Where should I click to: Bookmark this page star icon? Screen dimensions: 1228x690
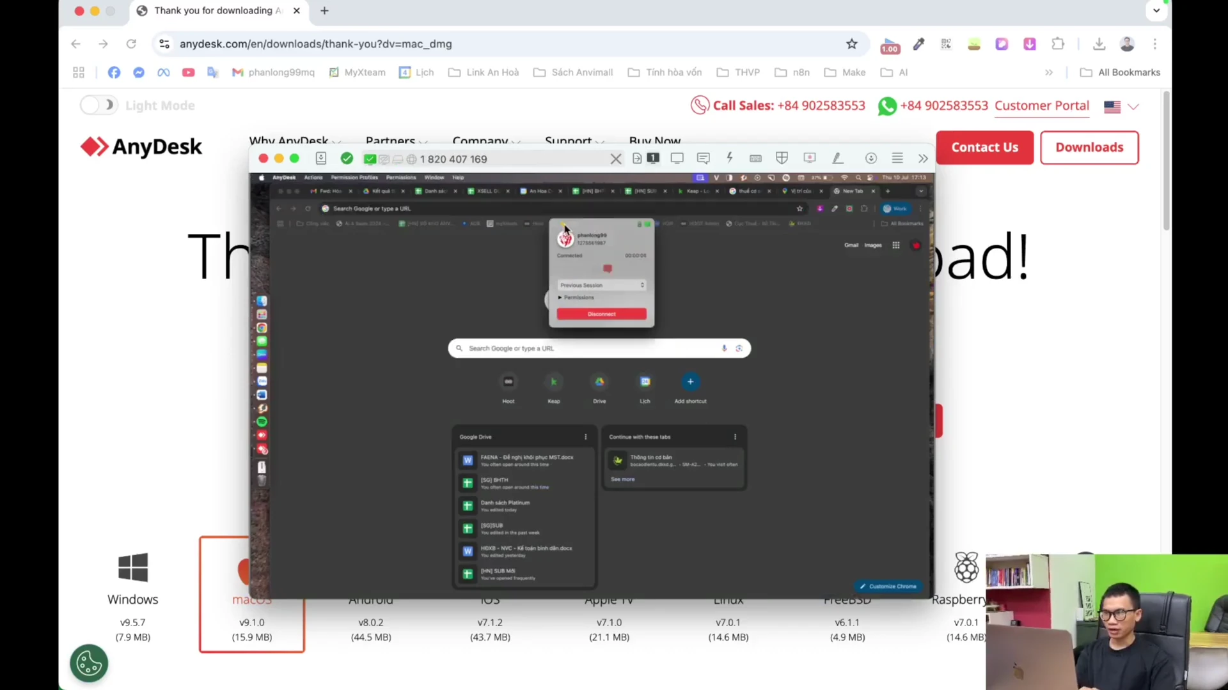[851, 44]
